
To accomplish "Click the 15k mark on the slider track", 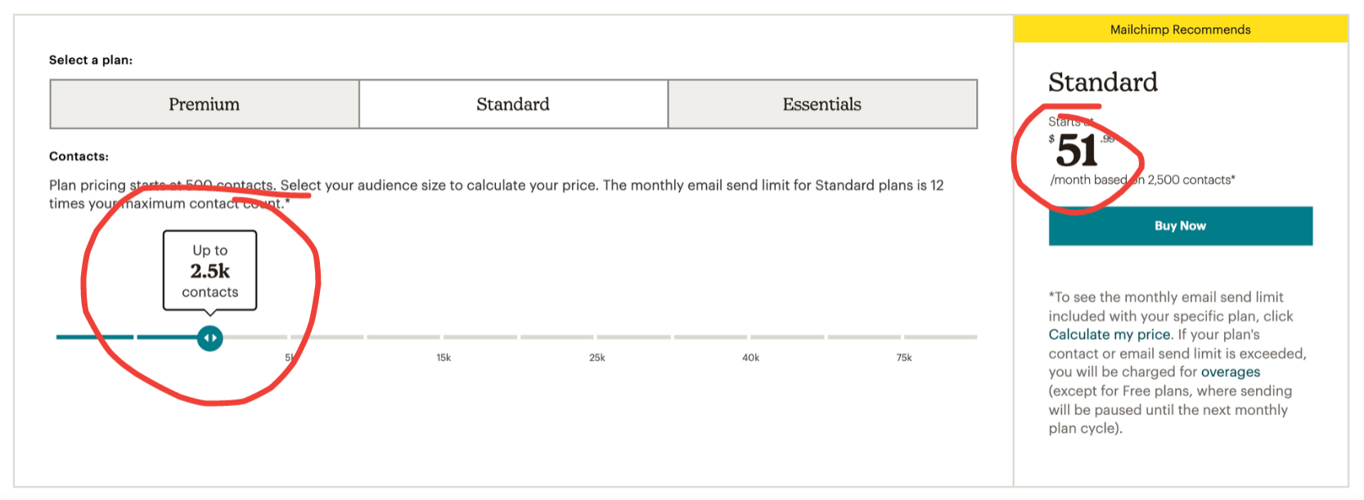I will [443, 357].
